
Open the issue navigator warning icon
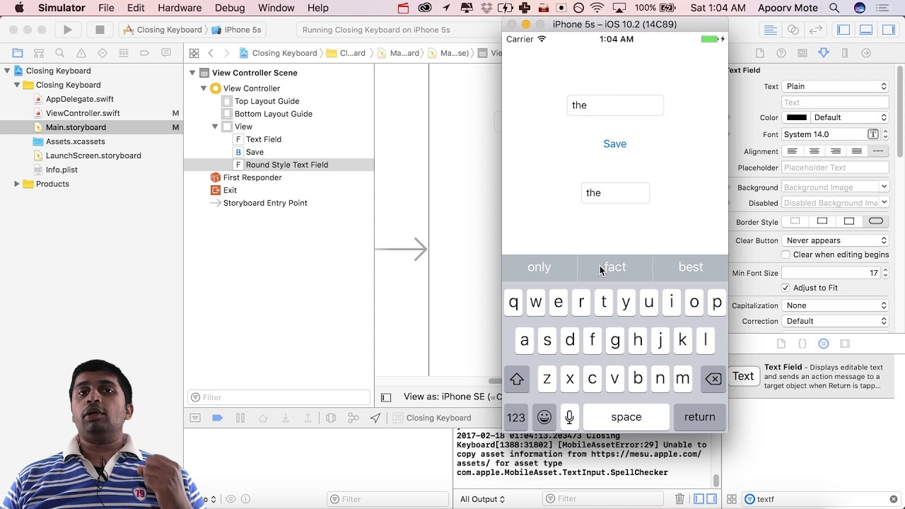coord(81,53)
